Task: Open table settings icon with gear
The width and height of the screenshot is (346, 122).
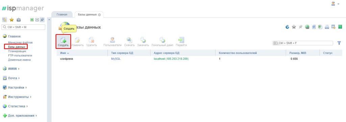Action: (333, 27)
